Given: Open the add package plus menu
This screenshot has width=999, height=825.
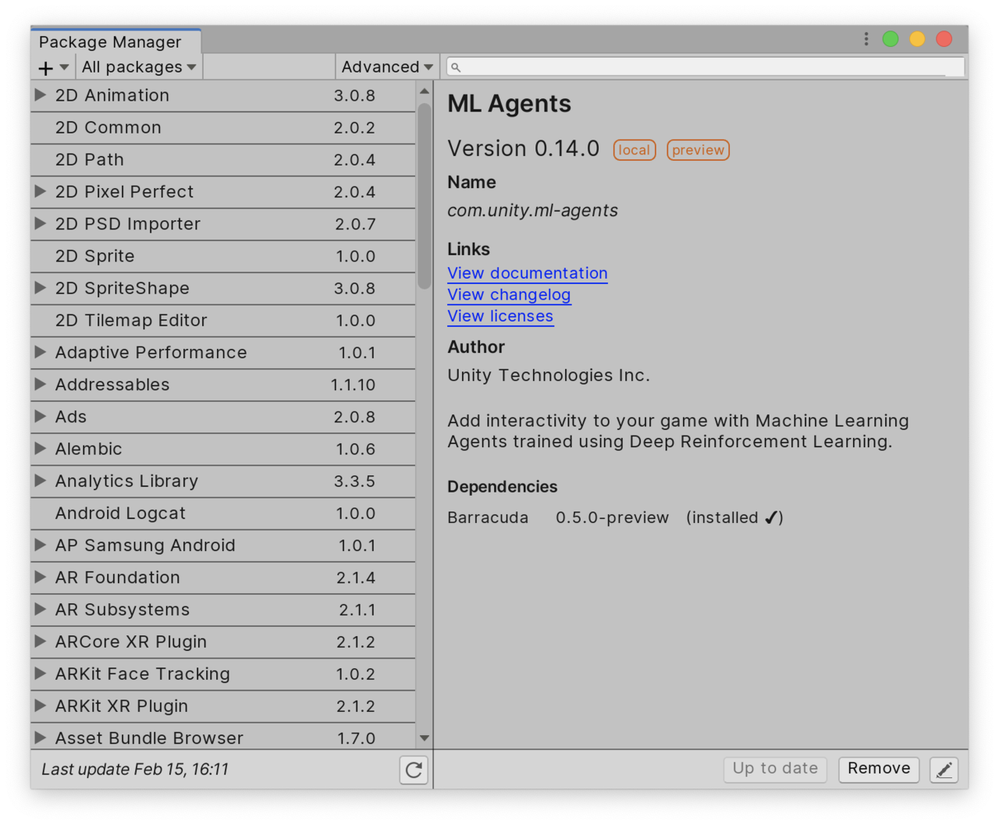Looking at the screenshot, I should 52,67.
